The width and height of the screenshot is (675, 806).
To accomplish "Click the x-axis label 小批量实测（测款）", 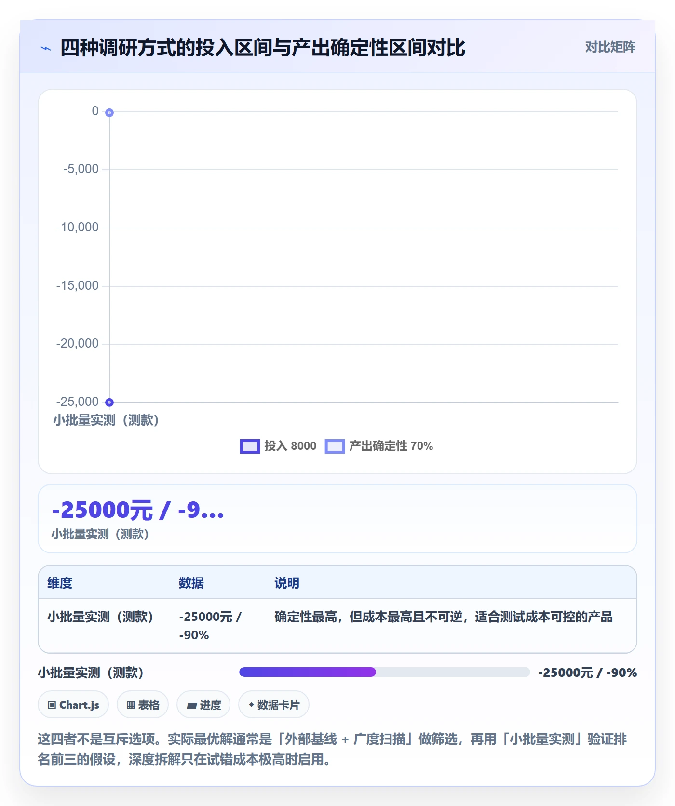I will 106,420.
